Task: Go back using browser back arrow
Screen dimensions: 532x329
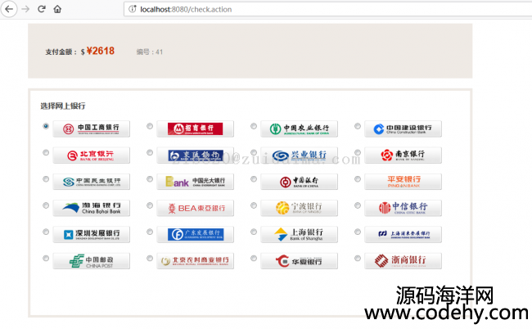Action: [x=9, y=9]
